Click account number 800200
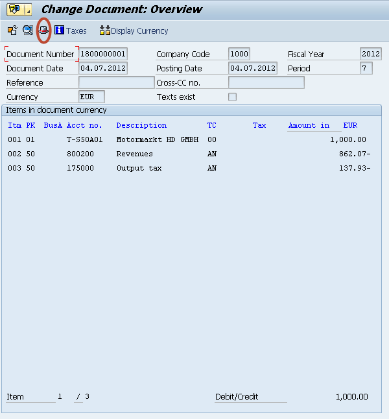Image resolution: width=389 pixels, height=419 pixels. point(80,154)
